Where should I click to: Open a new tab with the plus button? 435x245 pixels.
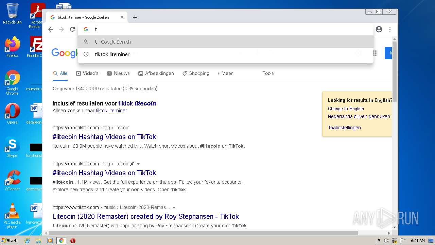[135, 17]
